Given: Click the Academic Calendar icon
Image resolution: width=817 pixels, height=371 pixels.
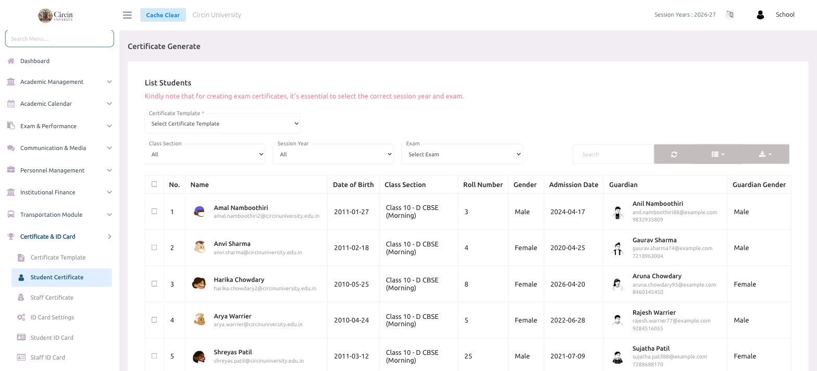Looking at the screenshot, I should pos(11,104).
